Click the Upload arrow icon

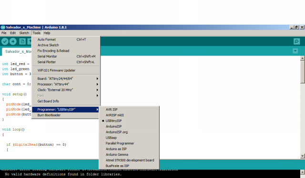[13, 41]
